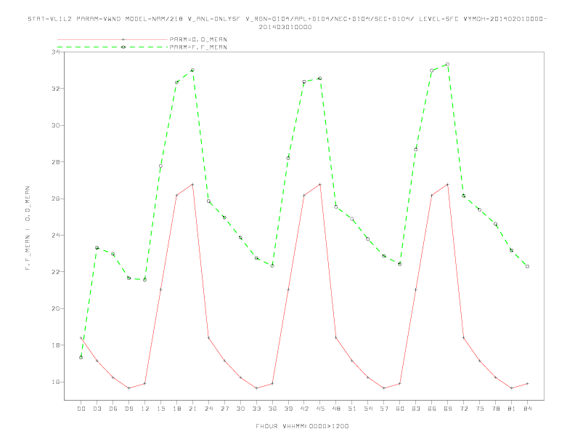Click x-axis tick label 51

[x=352, y=409]
